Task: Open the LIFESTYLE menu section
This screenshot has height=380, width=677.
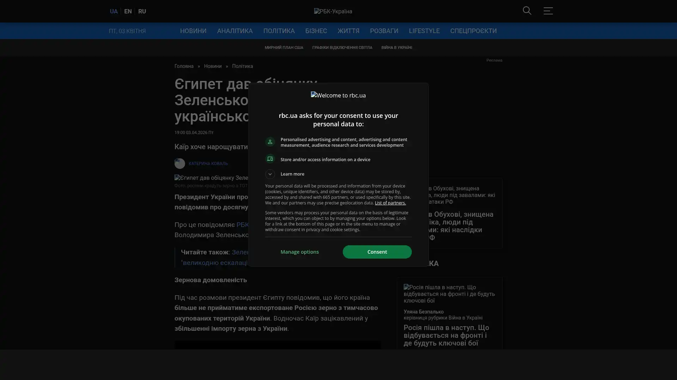Action: [x=424, y=31]
